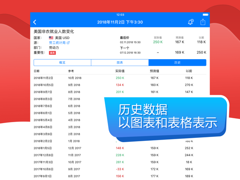Image resolution: width=240 pixels, height=180 pixels.
Task: Click the 177 K forecast value
Action: (x=154, y=177)
